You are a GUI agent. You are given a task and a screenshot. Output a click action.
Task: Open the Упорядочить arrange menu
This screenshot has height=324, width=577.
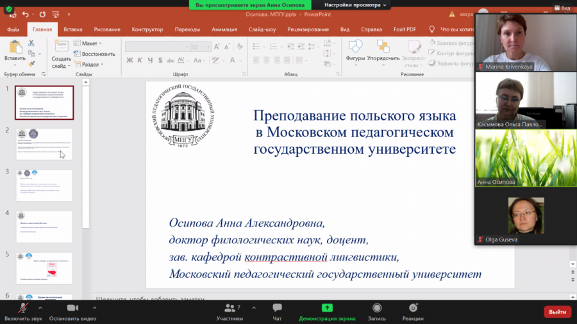pos(383,47)
